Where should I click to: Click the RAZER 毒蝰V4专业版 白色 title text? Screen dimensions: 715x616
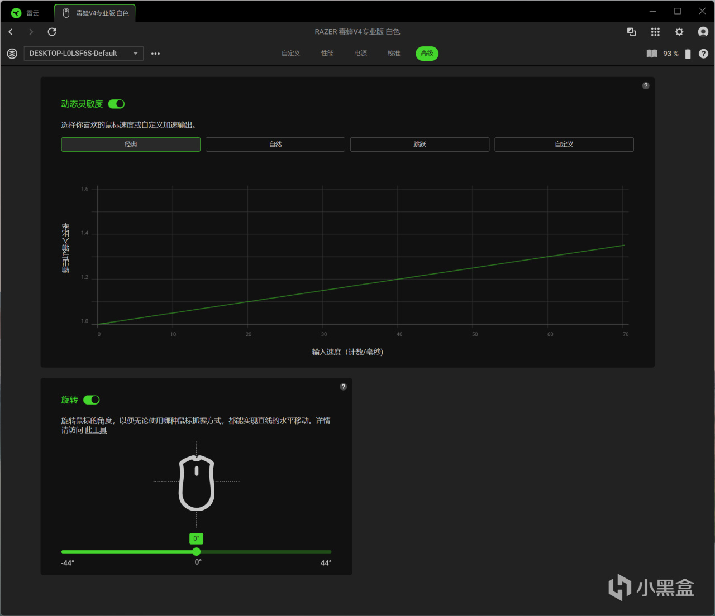point(357,32)
